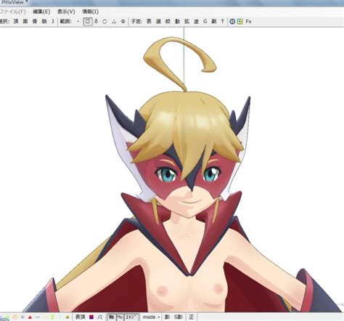Toggle 影 shadow display
Screen dimensions: 344x321
click(167, 317)
